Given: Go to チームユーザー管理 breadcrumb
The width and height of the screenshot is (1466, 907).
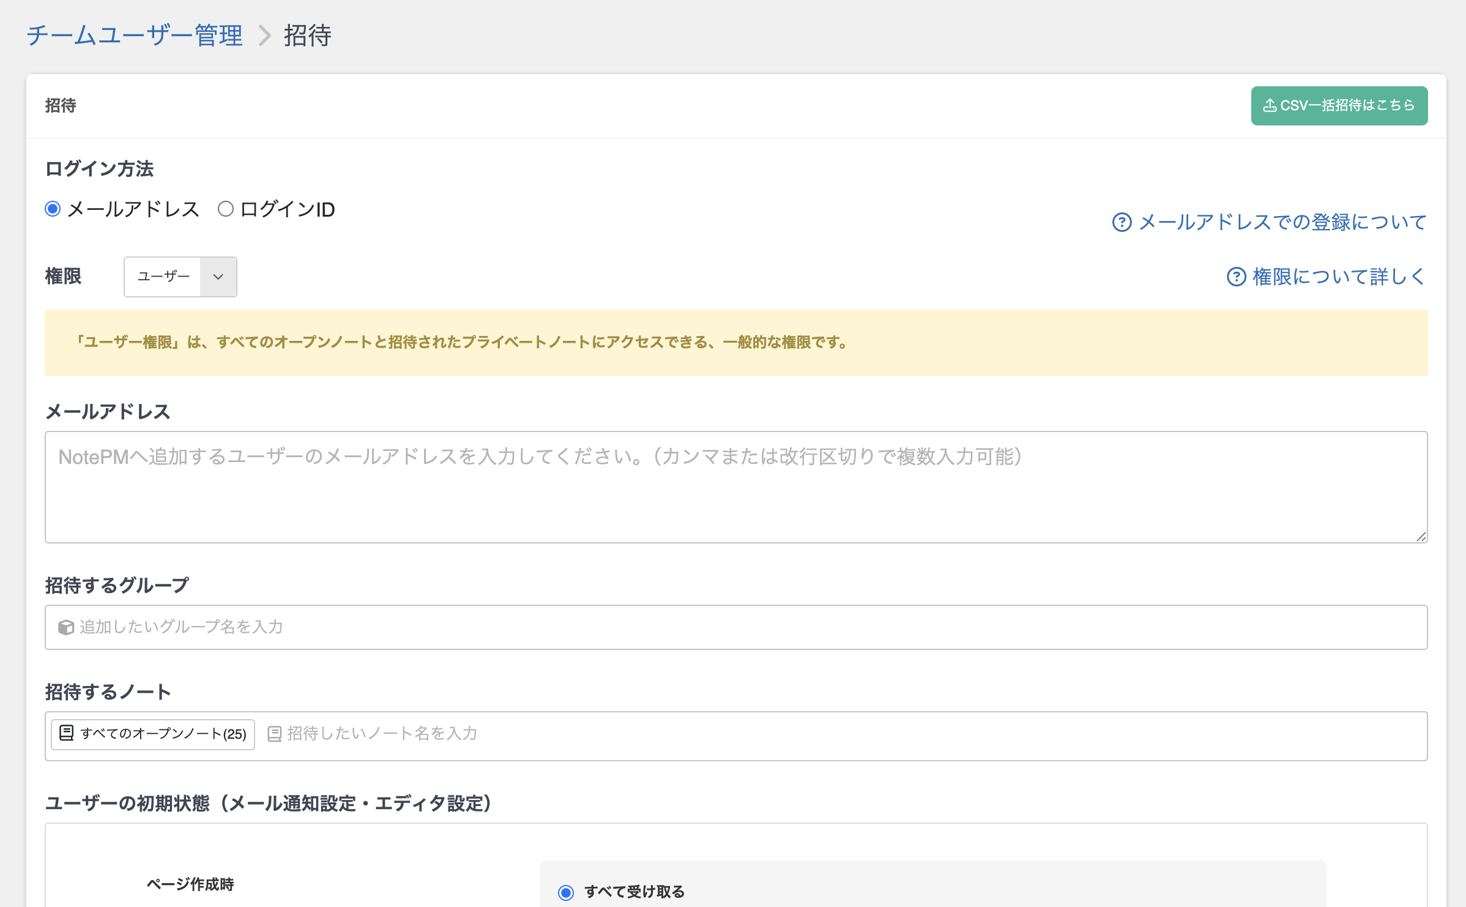Looking at the screenshot, I should (x=135, y=35).
